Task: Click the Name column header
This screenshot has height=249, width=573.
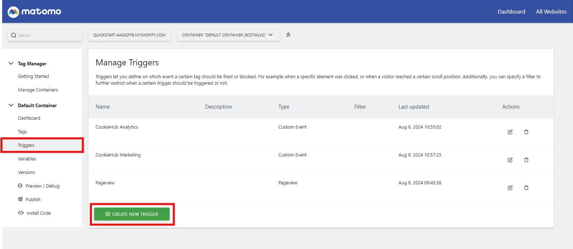Action: pos(103,107)
